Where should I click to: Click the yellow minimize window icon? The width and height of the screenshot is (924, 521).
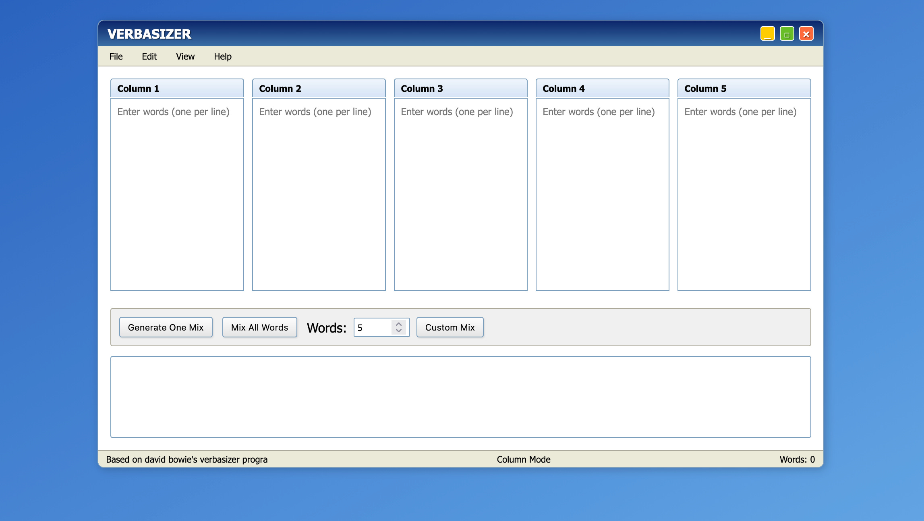767,34
